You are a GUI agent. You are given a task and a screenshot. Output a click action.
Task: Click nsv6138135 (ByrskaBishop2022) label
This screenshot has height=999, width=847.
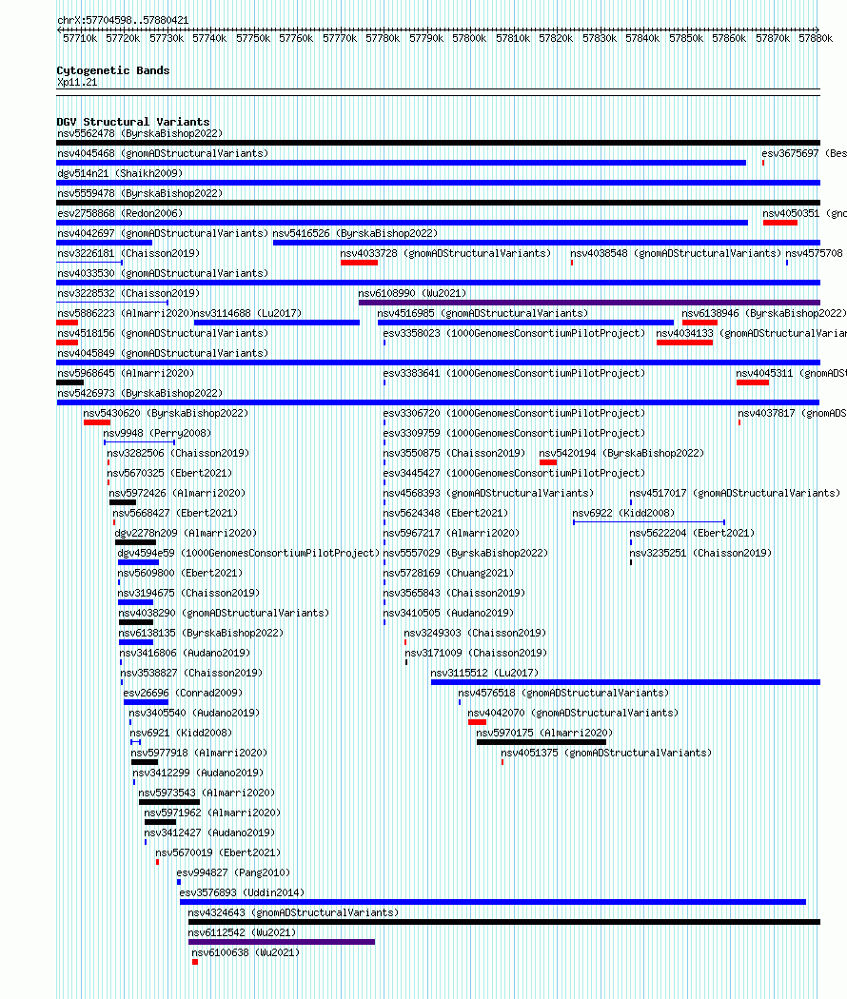pos(201,634)
